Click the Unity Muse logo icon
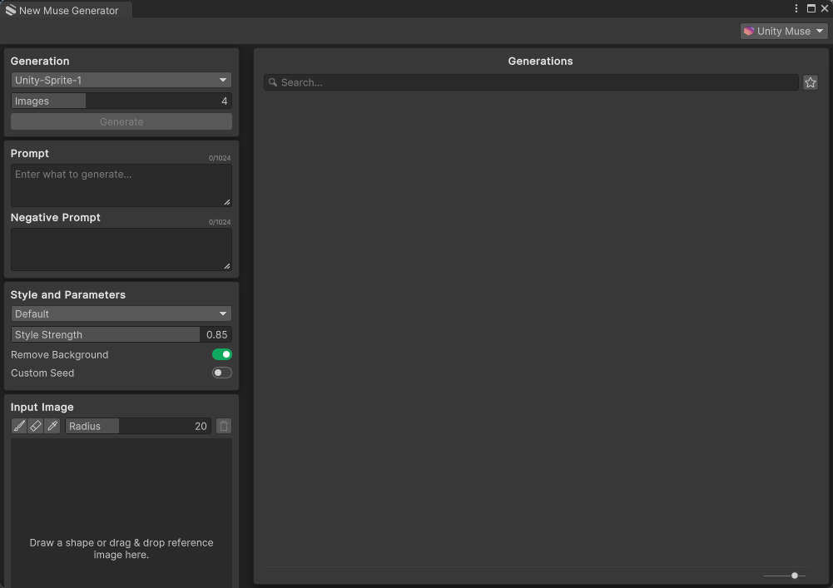 748,31
